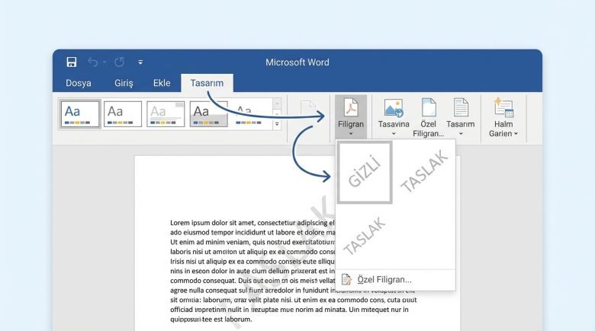Click the Özel Filigran ribbon page icon
This screenshot has width=595, height=331.
[x=429, y=107]
